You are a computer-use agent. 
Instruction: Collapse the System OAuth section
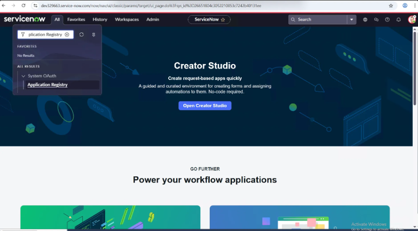click(24, 76)
